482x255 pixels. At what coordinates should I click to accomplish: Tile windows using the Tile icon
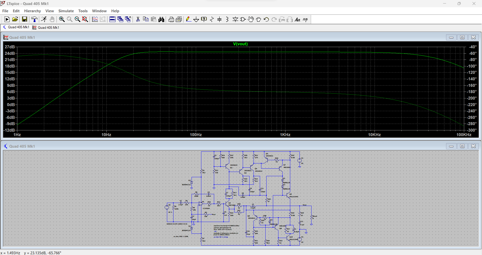click(112, 19)
